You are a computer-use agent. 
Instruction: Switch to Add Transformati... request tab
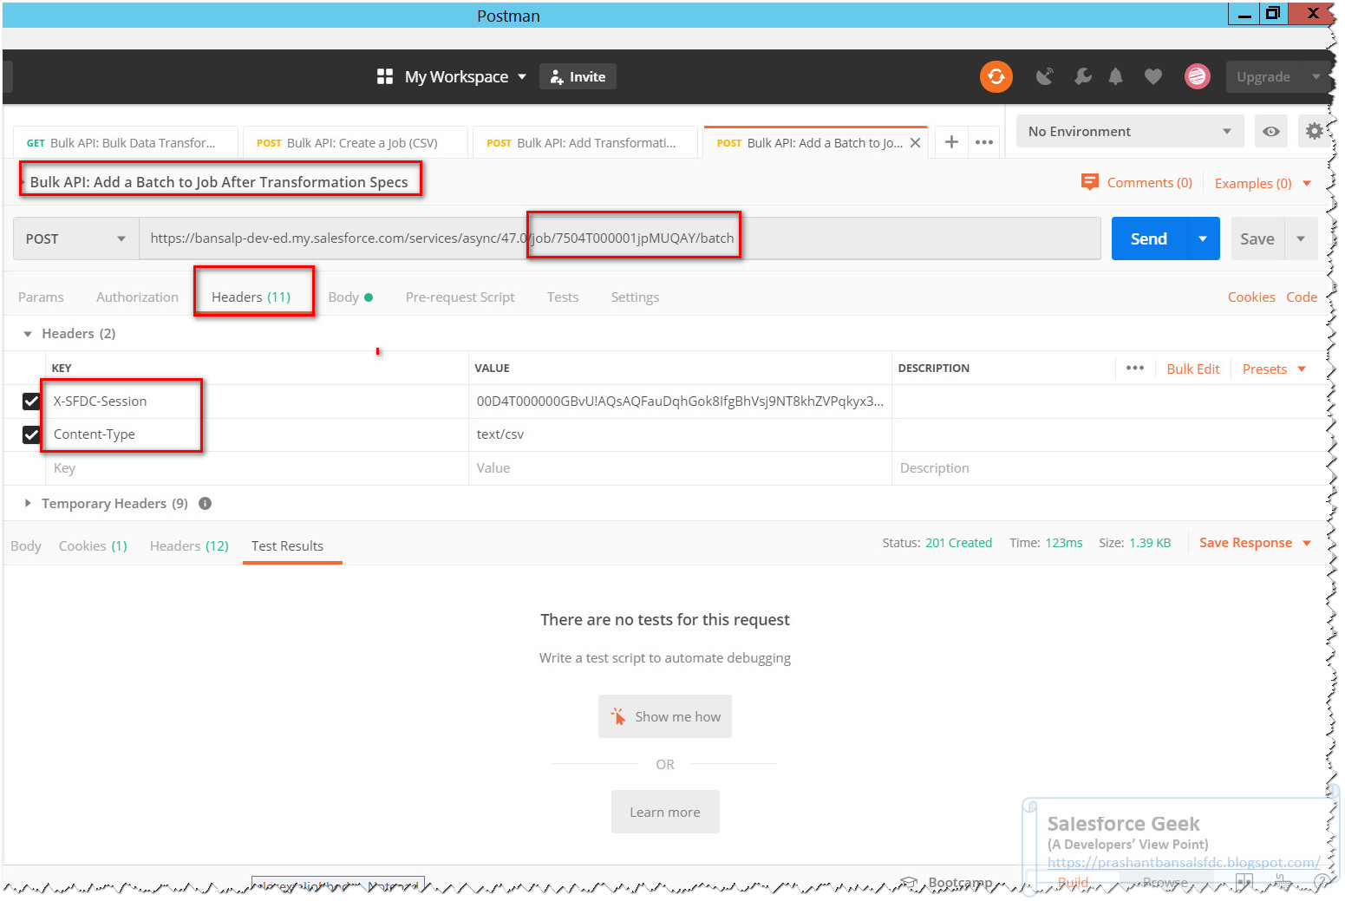(585, 143)
